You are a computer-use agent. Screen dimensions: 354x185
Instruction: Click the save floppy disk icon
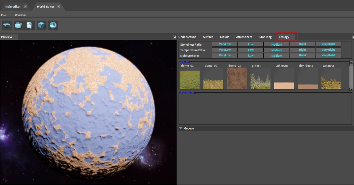[30, 25]
